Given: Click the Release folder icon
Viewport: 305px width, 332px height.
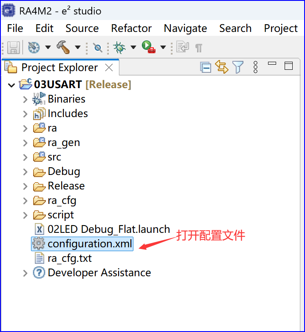Looking at the screenshot, I should (x=40, y=186).
